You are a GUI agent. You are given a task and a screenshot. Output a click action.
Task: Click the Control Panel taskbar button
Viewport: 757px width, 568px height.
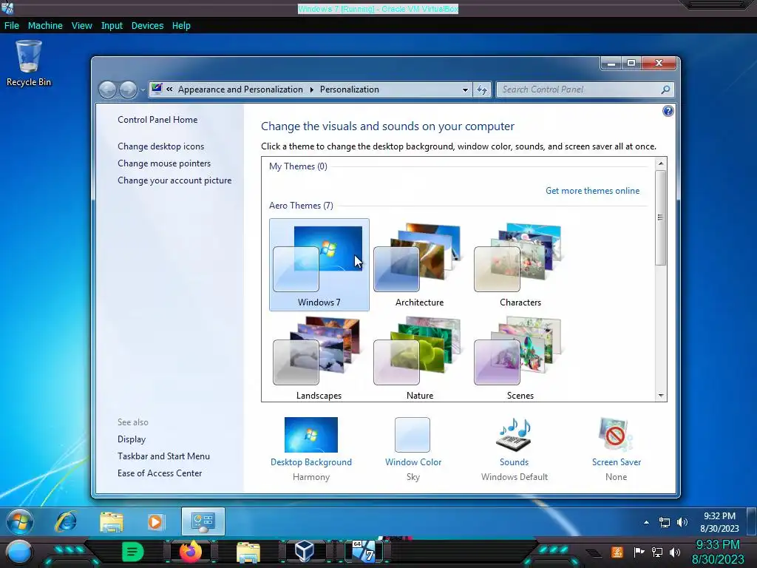(203, 521)
